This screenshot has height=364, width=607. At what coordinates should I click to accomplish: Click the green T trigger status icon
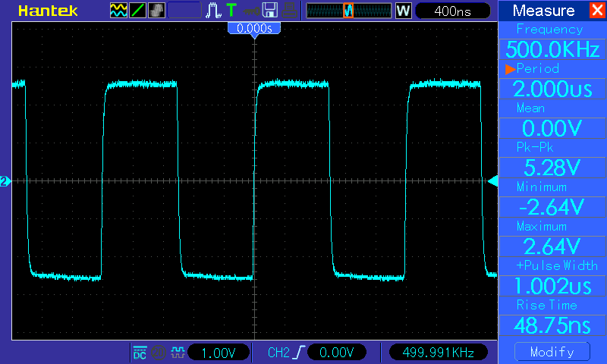[231, 10]
